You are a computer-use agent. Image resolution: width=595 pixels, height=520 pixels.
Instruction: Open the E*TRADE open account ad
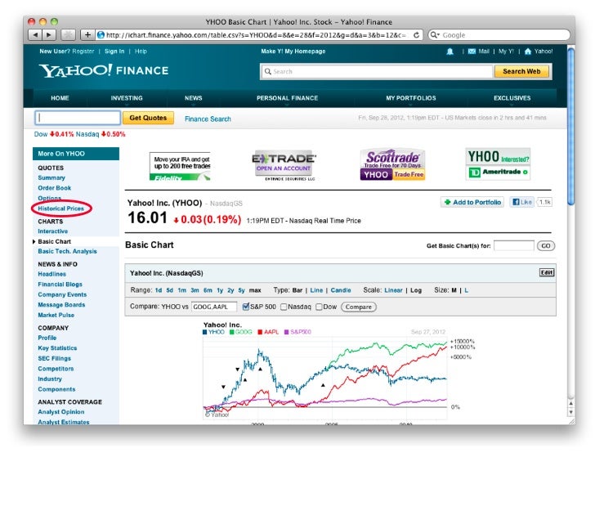[x=284, y=166]
